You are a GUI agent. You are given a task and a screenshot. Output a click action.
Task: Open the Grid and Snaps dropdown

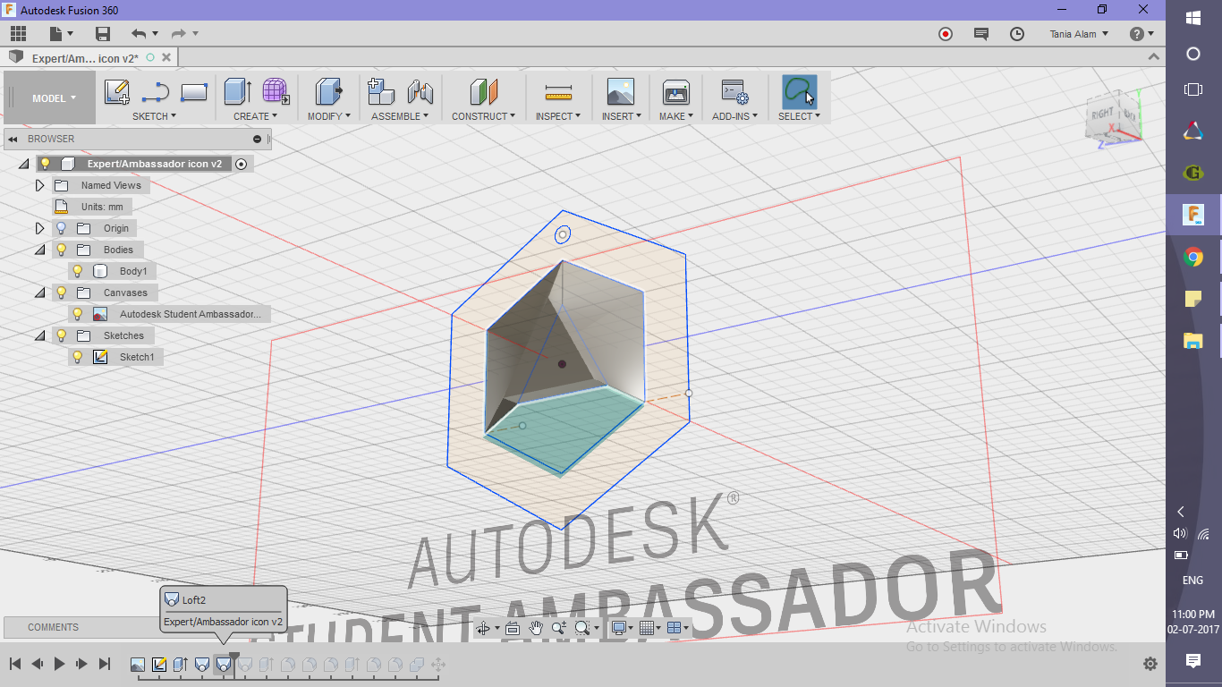[650, 628]
